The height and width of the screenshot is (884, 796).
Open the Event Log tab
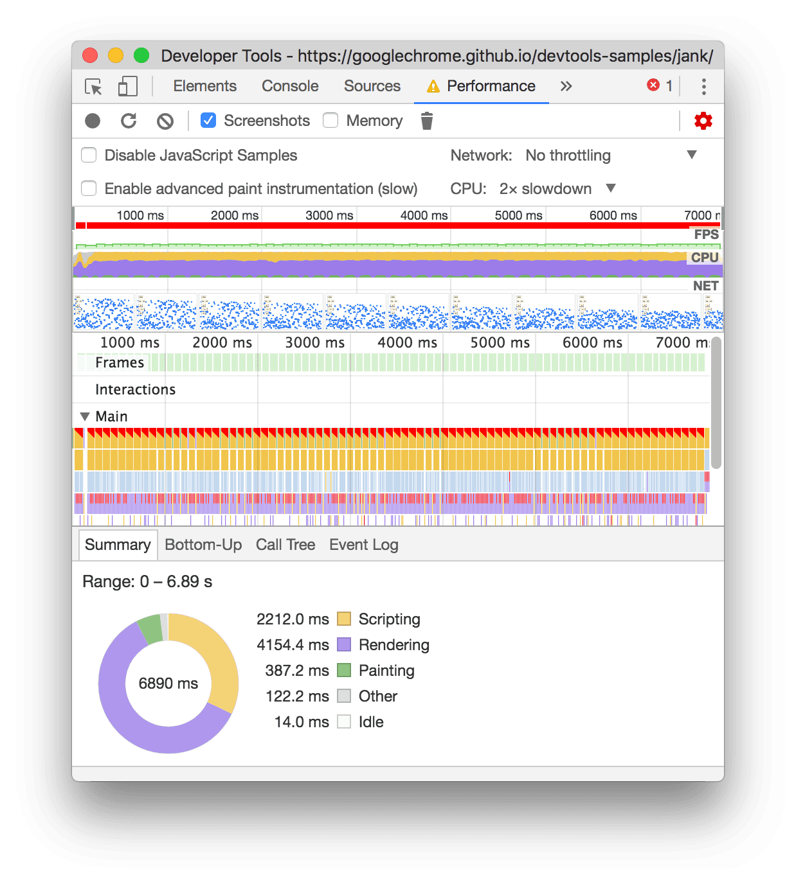pyautogui.click(x=363, y=544)
